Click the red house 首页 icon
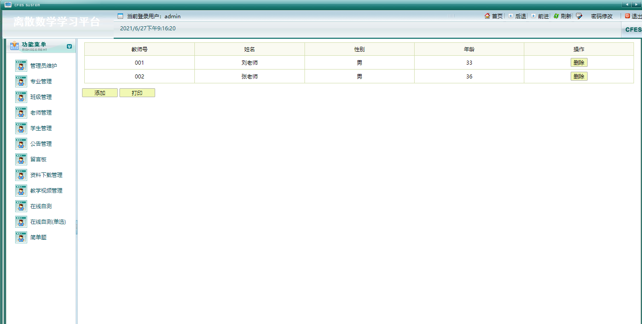This screenshot has width=642, height=324. (x=487, y=16)
